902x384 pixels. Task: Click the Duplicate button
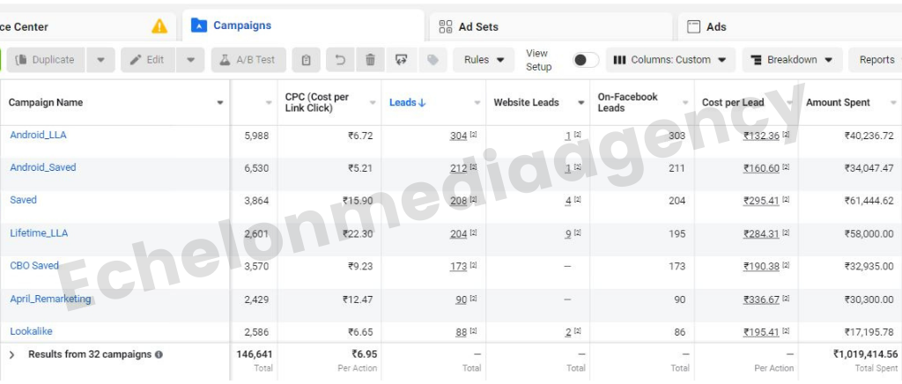46,60
